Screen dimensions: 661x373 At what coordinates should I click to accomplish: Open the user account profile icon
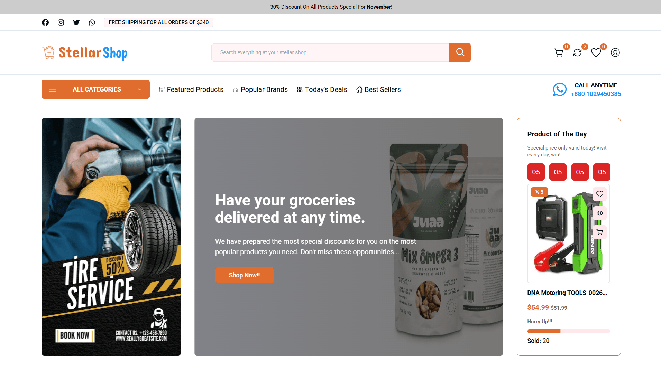[x=615, y=52]
